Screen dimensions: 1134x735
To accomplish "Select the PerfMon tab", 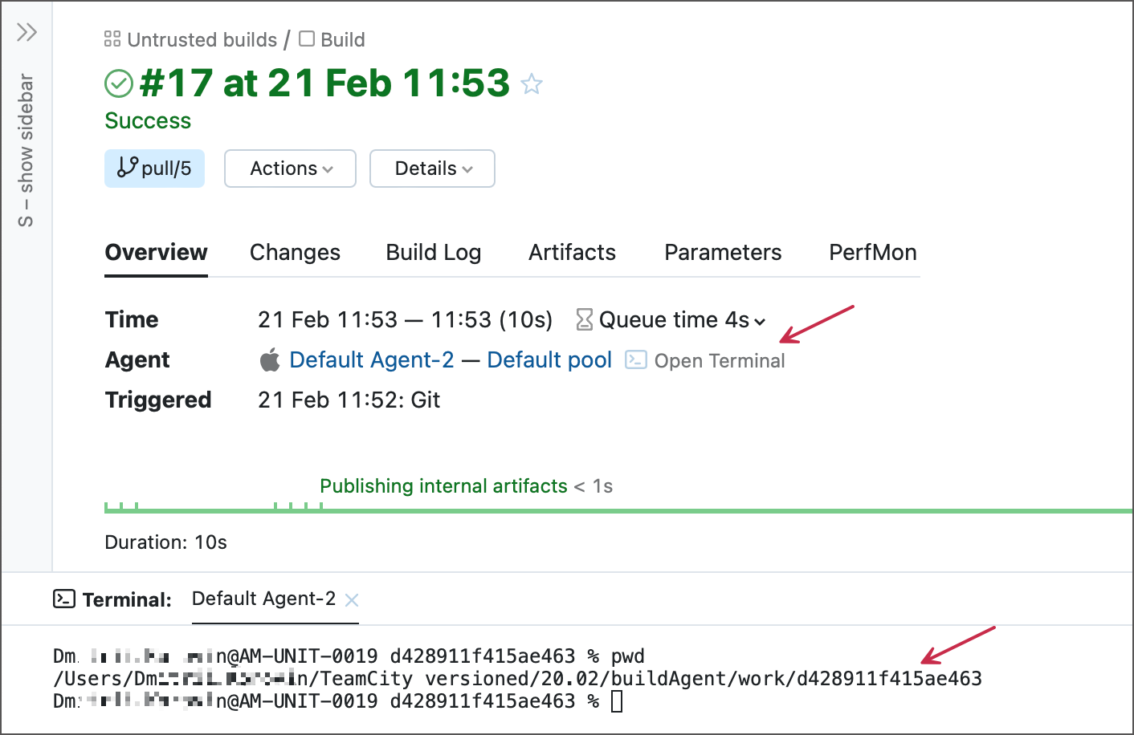I will pyautogui.click(x=872, y=253).
